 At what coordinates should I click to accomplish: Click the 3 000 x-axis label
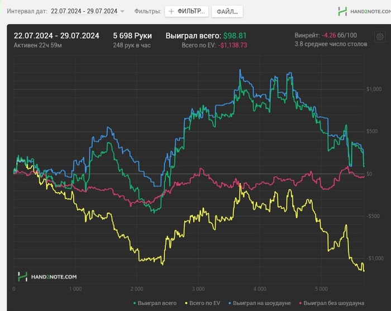(x=198, y=289)
